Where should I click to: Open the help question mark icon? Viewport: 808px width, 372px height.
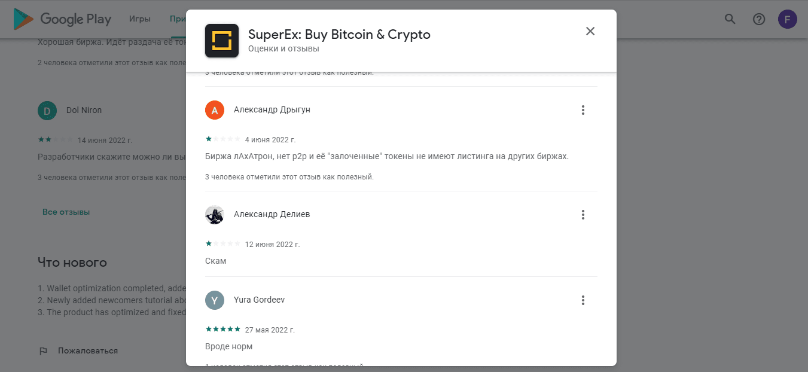tap(759, 19)
